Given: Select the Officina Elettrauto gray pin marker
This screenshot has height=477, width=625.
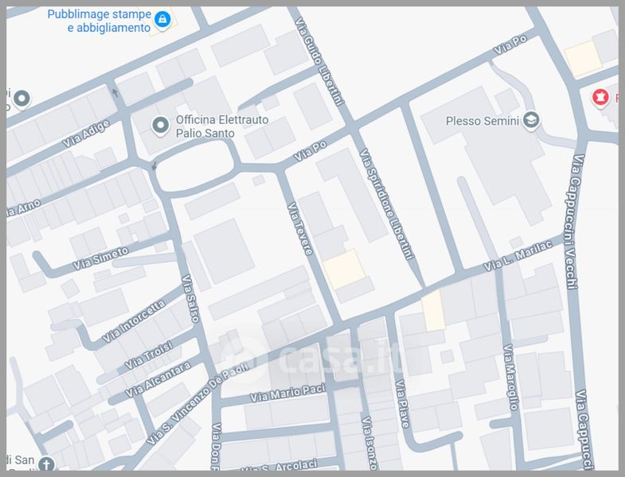Looking at the screenshot, I should 161,125.
